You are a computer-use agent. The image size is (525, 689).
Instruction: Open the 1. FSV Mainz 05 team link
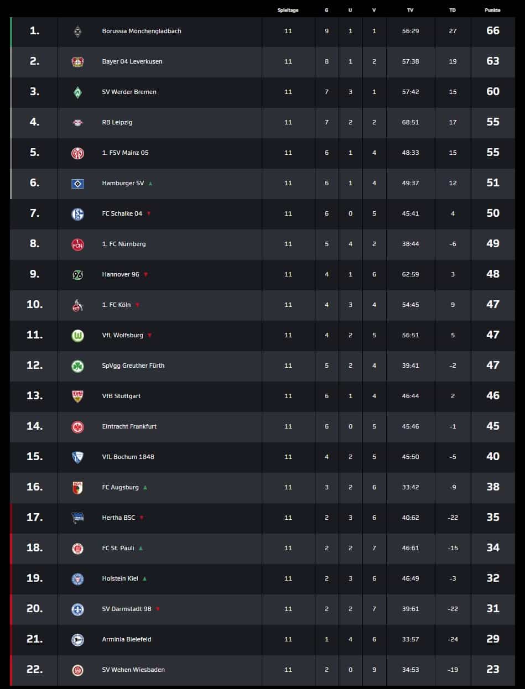tap(125, 153)
